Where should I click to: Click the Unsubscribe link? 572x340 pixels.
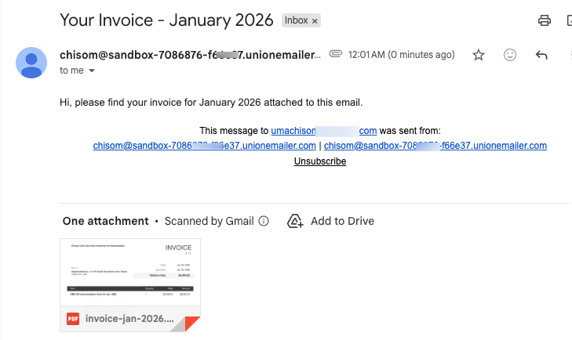coord(320,161)
